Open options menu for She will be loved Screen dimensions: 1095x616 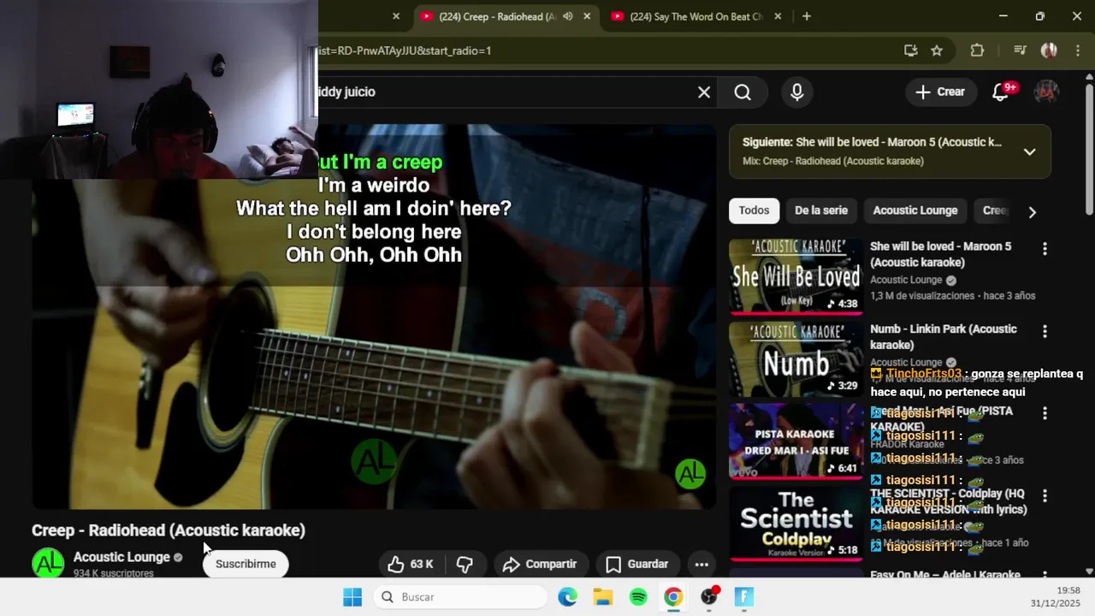point(1045,249)
